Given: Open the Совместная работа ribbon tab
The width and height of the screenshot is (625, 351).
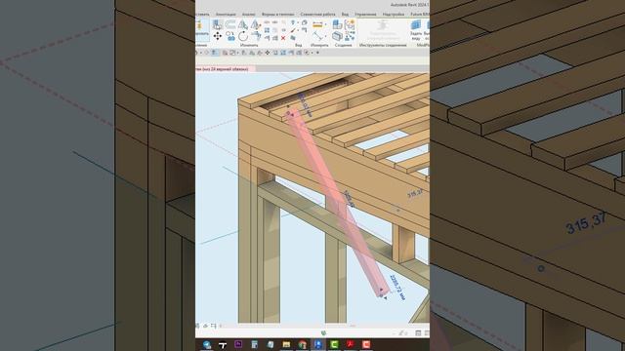Looking at the screenshot, I should 318,15.
